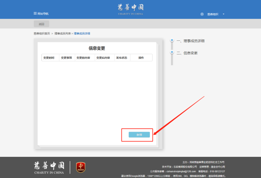The width and height of the screenshot is (261, 178).
Task: Click the 返回 back button
Action: pos(41,24)
